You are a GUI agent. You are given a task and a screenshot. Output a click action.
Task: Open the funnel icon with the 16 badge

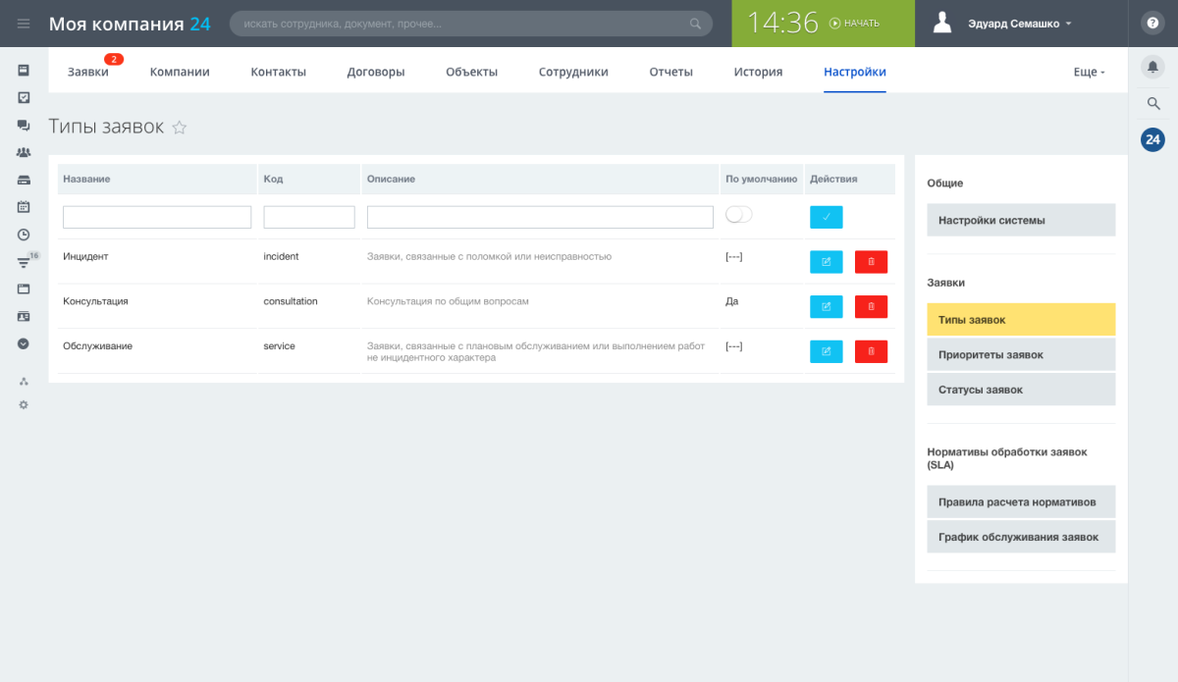(x=24, y=262)
